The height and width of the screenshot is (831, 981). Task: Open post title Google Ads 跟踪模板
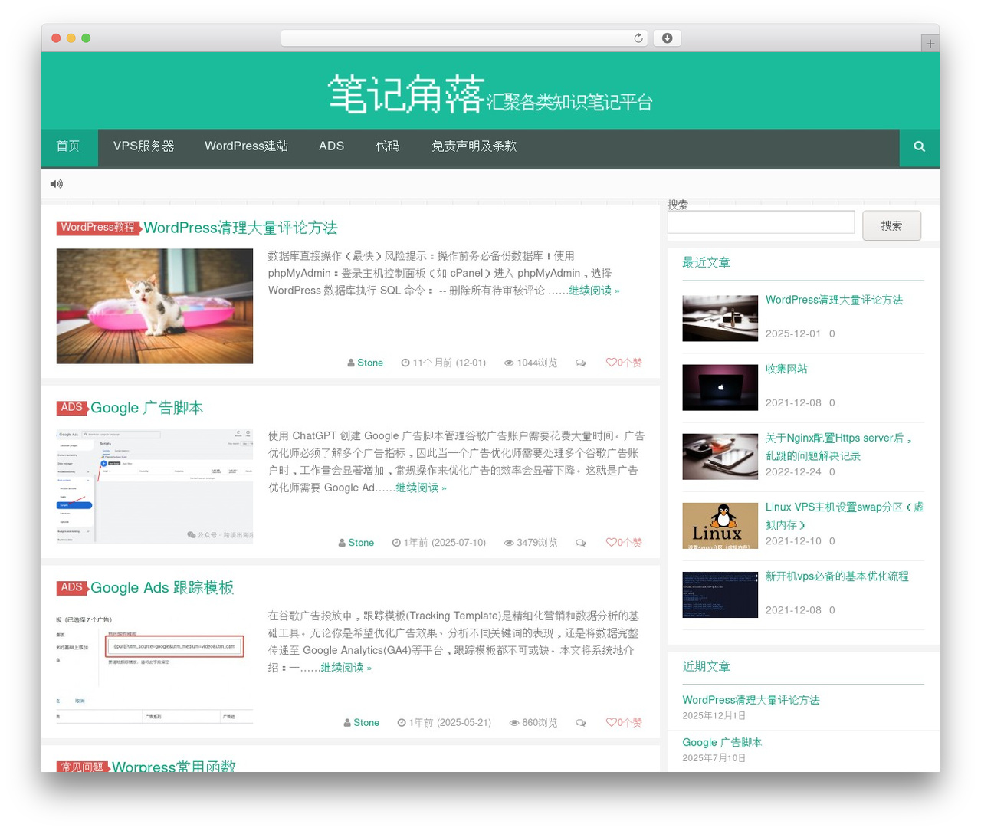click(162, 588)
